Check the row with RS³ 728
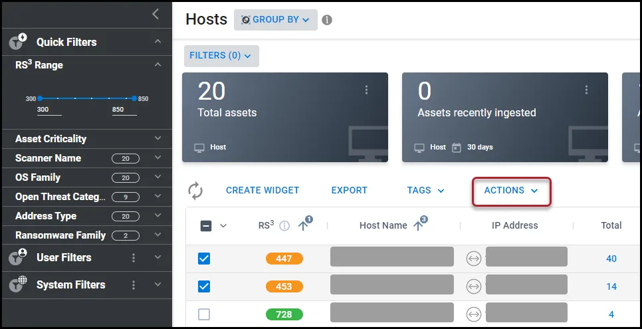 204,314
